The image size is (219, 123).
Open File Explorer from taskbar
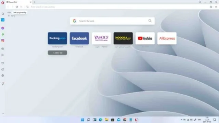tap(106, 120)
